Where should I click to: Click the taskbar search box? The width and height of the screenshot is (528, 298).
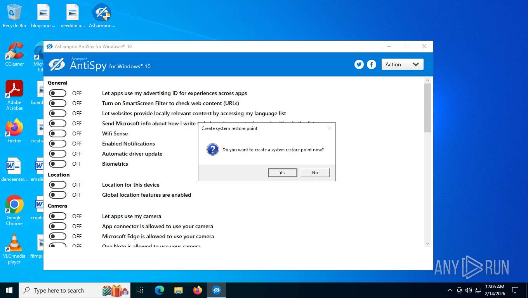74,290
